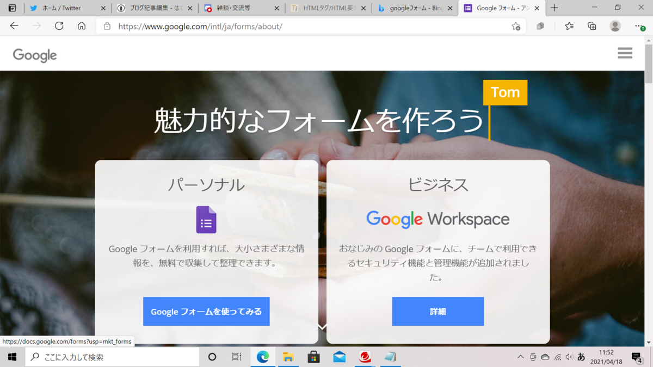
Task: Expand hidden icons in the system tray
Action: (x=521, y=357)
